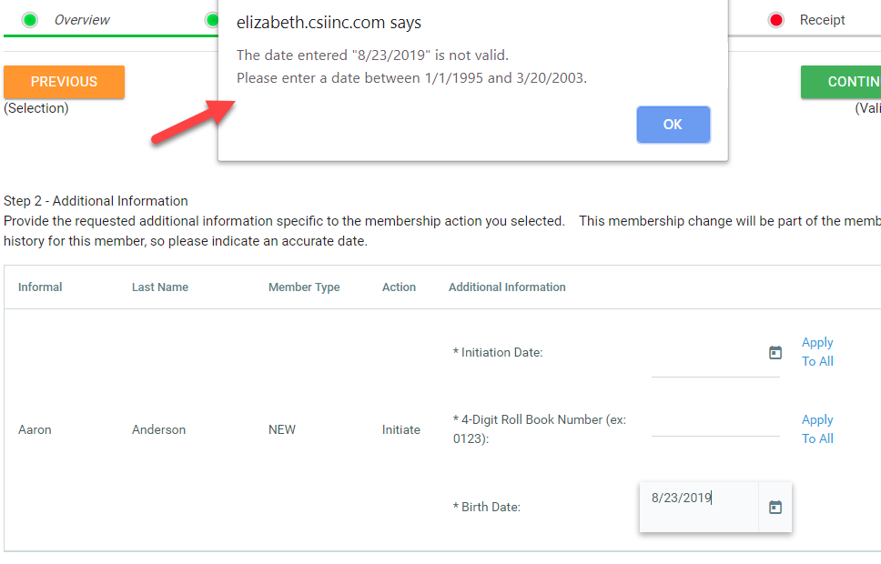The image size is (881, 564).
Task: Click the green step dot left of dialog
Action: click(212, 20)
